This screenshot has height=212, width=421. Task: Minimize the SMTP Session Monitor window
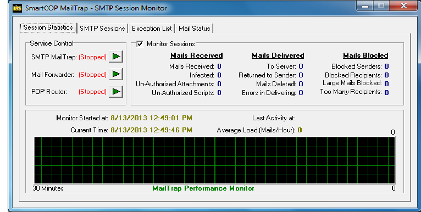(365, 6)
